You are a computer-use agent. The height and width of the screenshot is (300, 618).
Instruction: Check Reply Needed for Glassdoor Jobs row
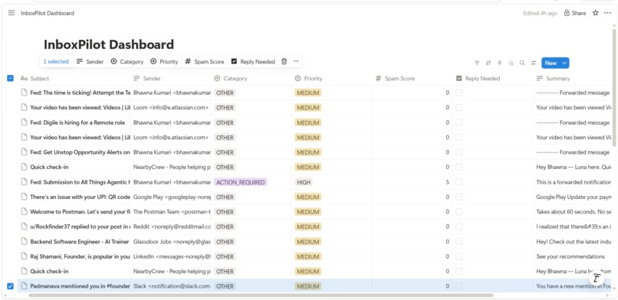point(459,241)
